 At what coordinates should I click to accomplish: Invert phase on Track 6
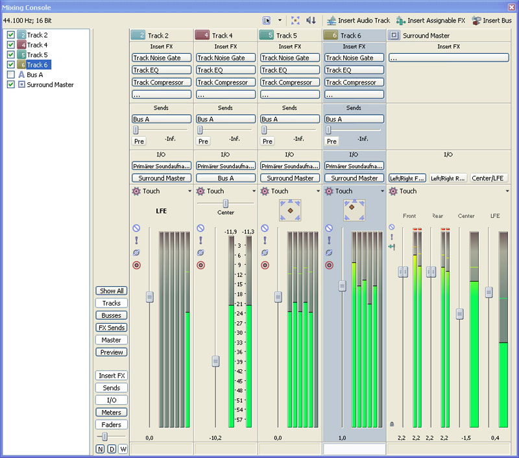click(329, 252)
